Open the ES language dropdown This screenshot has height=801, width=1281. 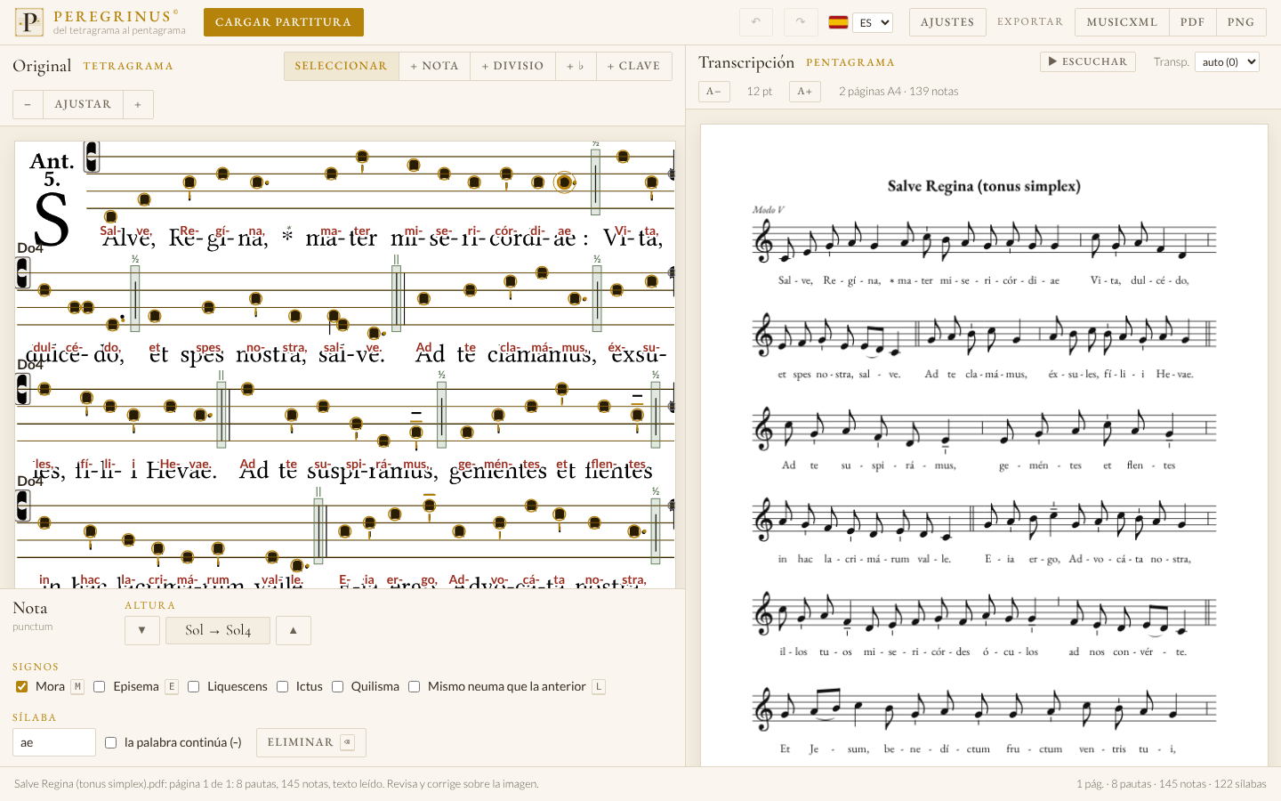click(x=873, y=22)
